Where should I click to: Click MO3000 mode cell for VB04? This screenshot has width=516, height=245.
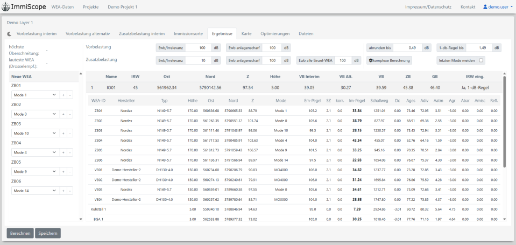(x=281, y=200)
